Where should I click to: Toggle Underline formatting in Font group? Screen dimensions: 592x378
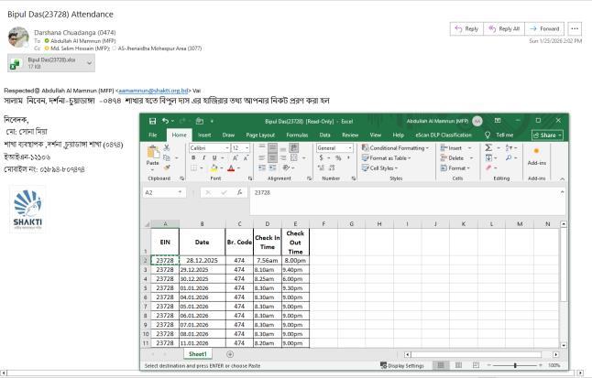pyautogui.click(x=213, y=158)
